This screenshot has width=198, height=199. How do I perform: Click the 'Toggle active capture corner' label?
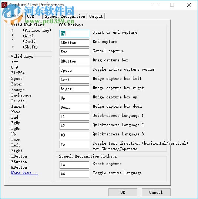pos(124,70)
